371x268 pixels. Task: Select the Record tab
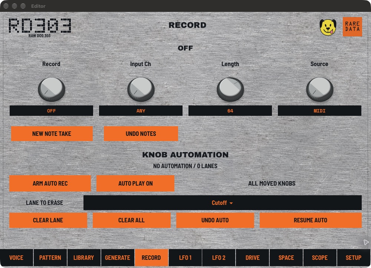[151, 258]
